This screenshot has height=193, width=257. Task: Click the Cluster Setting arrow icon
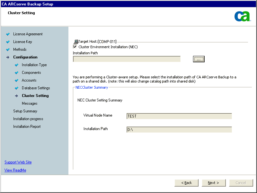pyautogui.click(x=17, y=96)
